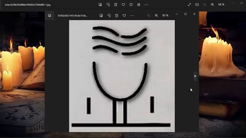The width and height of the screenshot is (246, 138).
Task: Click filename b4ae1b20b3f3d98bb... in back window title
Action: click(x=28, y=5)
